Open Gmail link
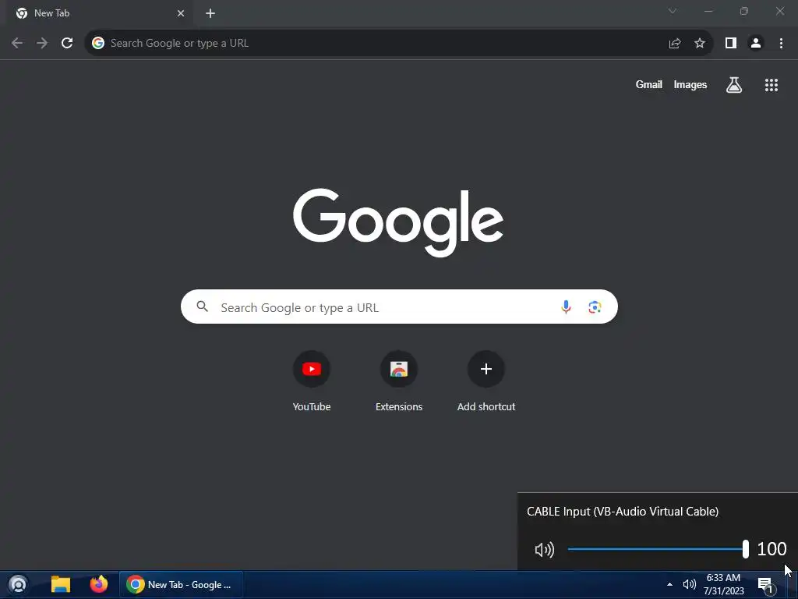This screenshot has width=798, height=599. tap(649, 84)
